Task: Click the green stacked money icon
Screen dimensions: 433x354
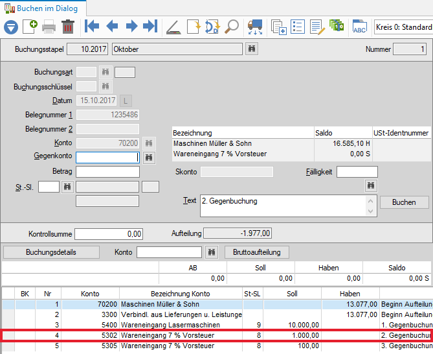Action: coord(337,26)
